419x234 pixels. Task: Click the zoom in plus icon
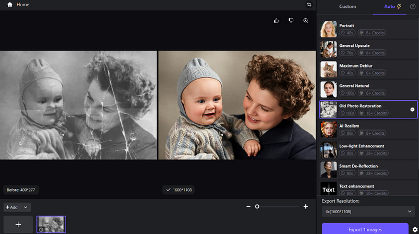tap(306, 206)
